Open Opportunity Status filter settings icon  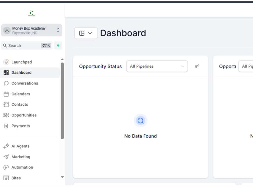tap(197, 66)
